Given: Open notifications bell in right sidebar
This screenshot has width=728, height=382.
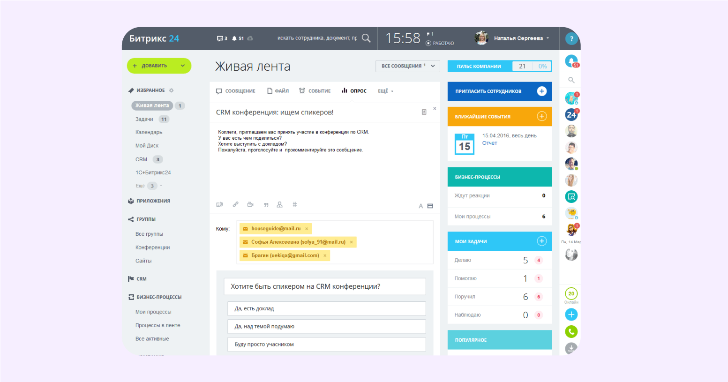Looking at the screenshot, I should [571, 61].
